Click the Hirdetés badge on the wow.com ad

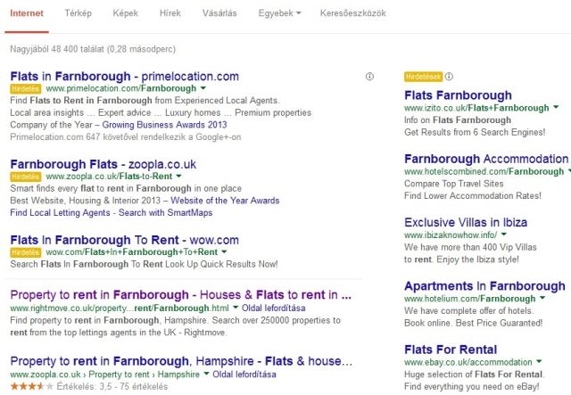26,252
